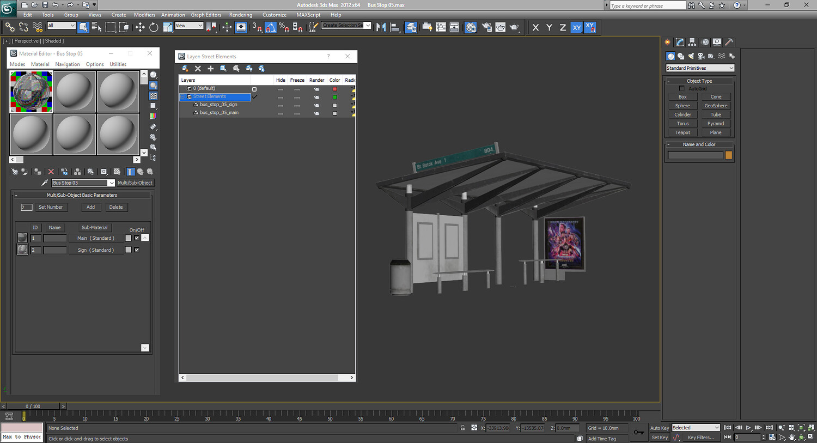Image resolution: width=817 pixels, height=443 pixels.
Task: Click Reset Map/Mtl red X icon
Action: click(x=51, y=171)
